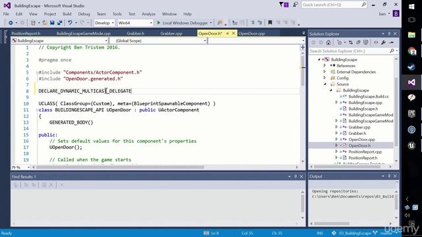Open Epic Games Launcher taskbar icon
Viewport: 422px width, 237px height.
[x=411, y=114]
